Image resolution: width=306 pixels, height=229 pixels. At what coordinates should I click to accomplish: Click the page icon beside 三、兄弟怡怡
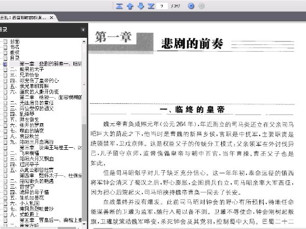[x=5, y=75]
